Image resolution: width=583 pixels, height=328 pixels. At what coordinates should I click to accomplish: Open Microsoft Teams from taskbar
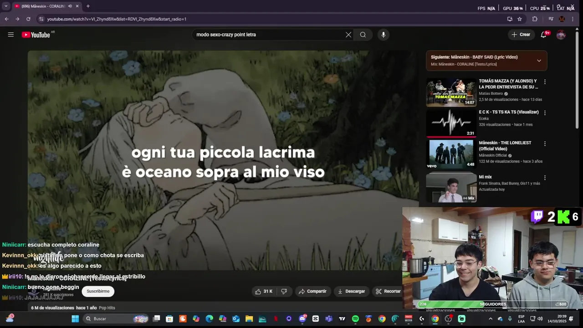pos(329,319)
